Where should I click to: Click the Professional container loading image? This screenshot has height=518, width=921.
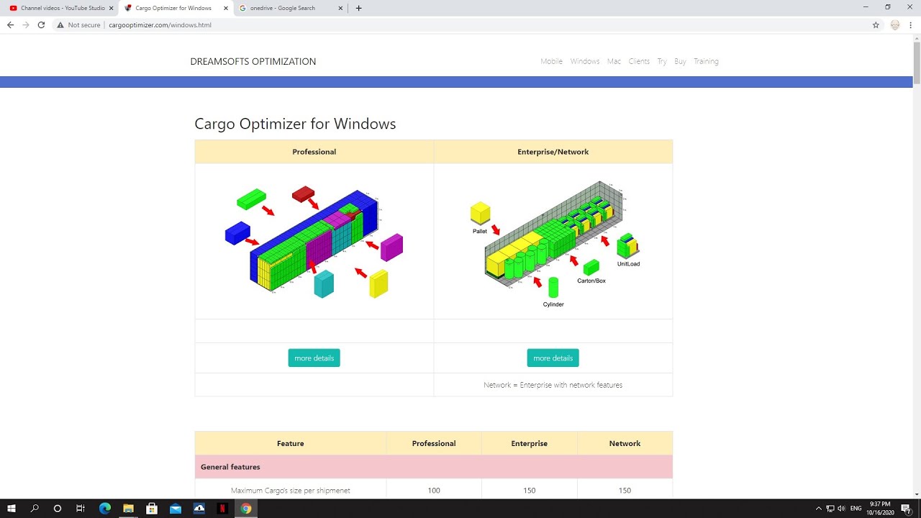tap(314, 241)
